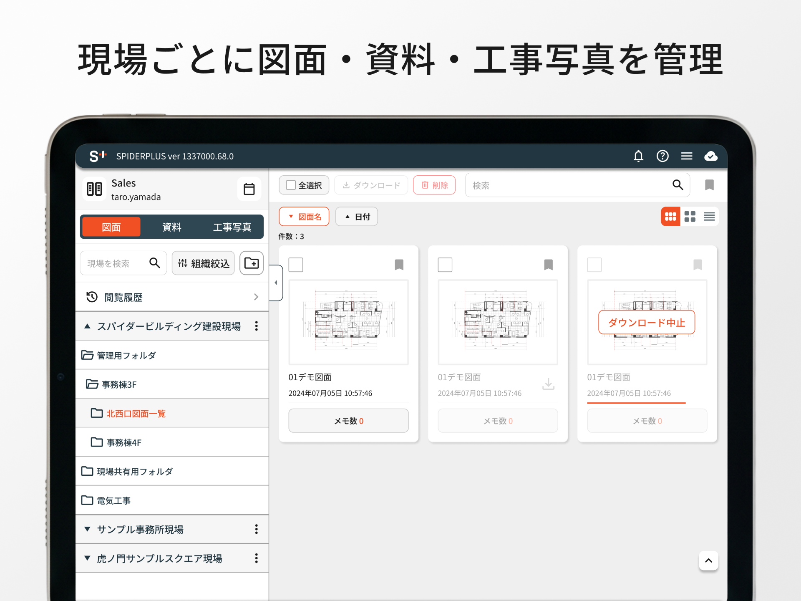Switch to 工事写真 tab

[x=232, y=227]
